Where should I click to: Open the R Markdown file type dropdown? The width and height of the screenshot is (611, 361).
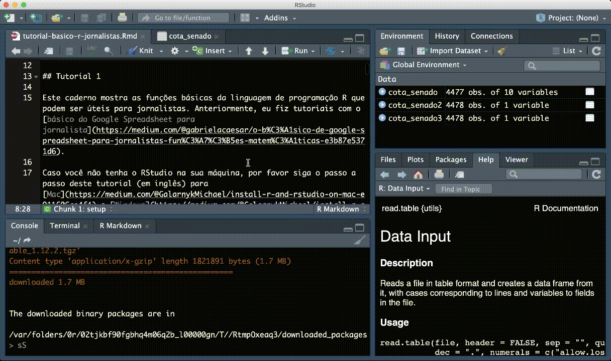coord(341,209)
